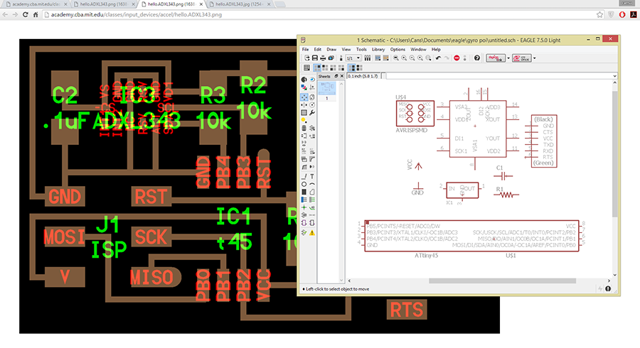Screen dimensions: 640x348
Task: Select the Add part tool
Action: pyautogui.click(x=312, y=129)
